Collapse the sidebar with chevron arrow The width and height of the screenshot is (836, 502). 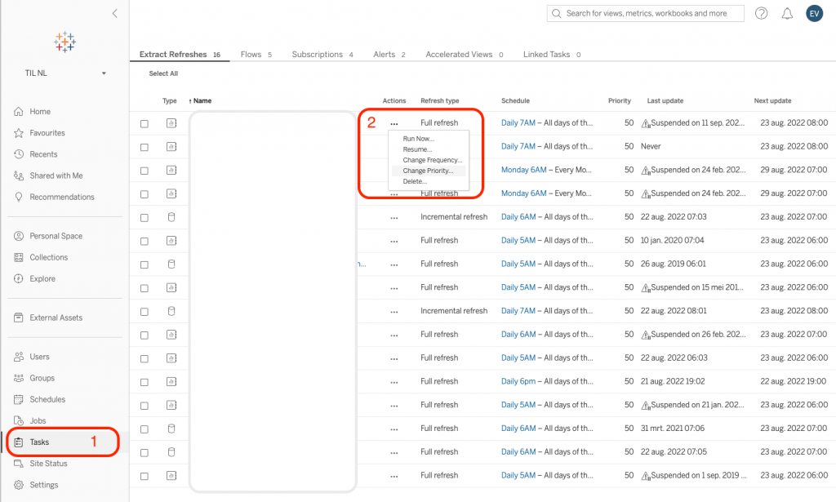(x=115, y=13)
